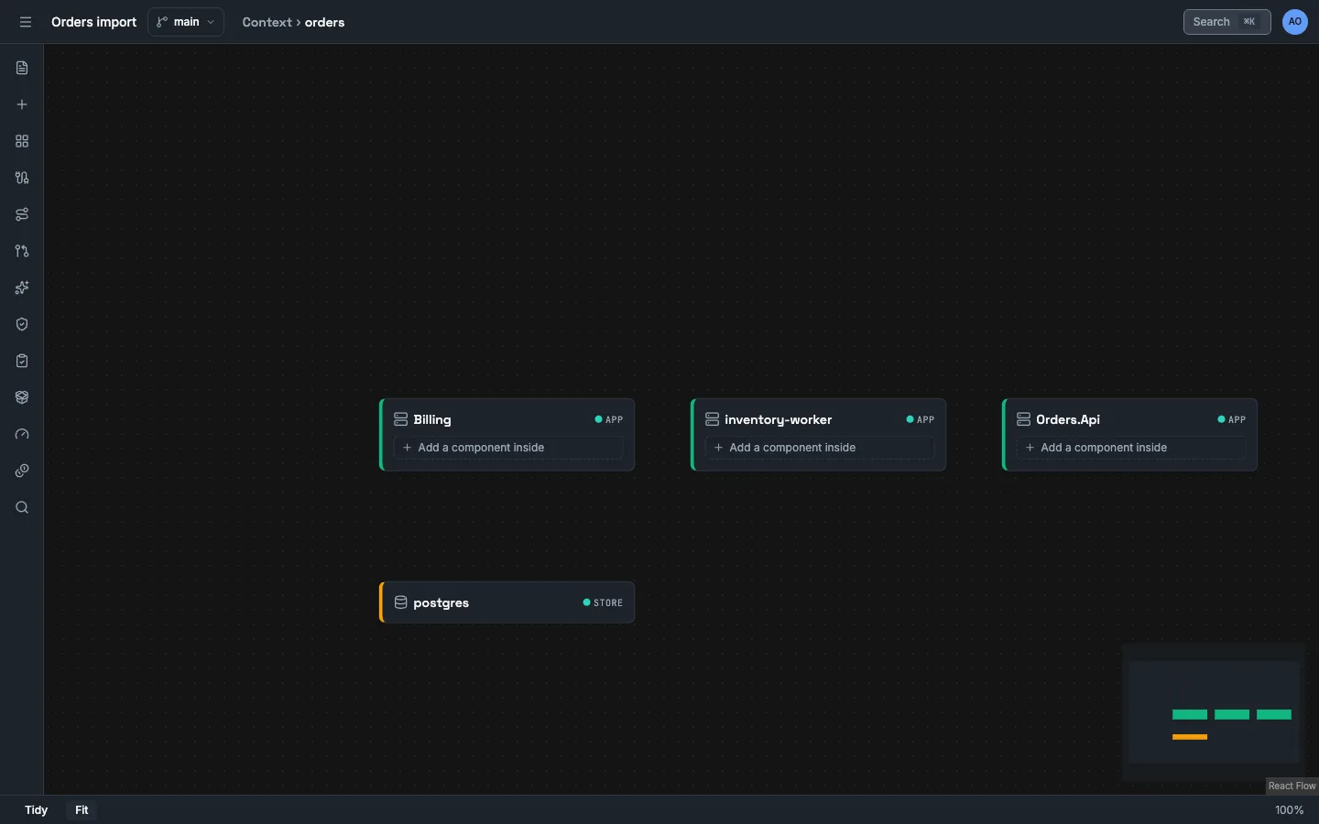Click the Orders import project title
This screenshot has height=824, width=1319.
[x=93, y=22]
